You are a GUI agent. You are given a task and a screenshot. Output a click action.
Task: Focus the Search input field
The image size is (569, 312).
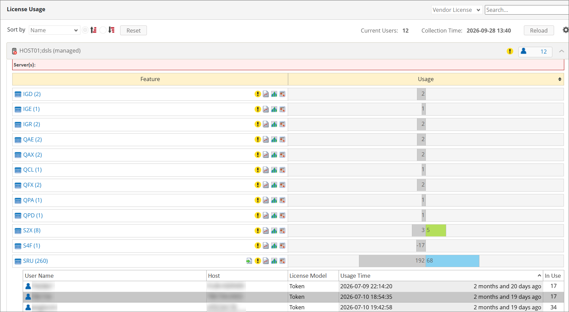pos(527,10)
